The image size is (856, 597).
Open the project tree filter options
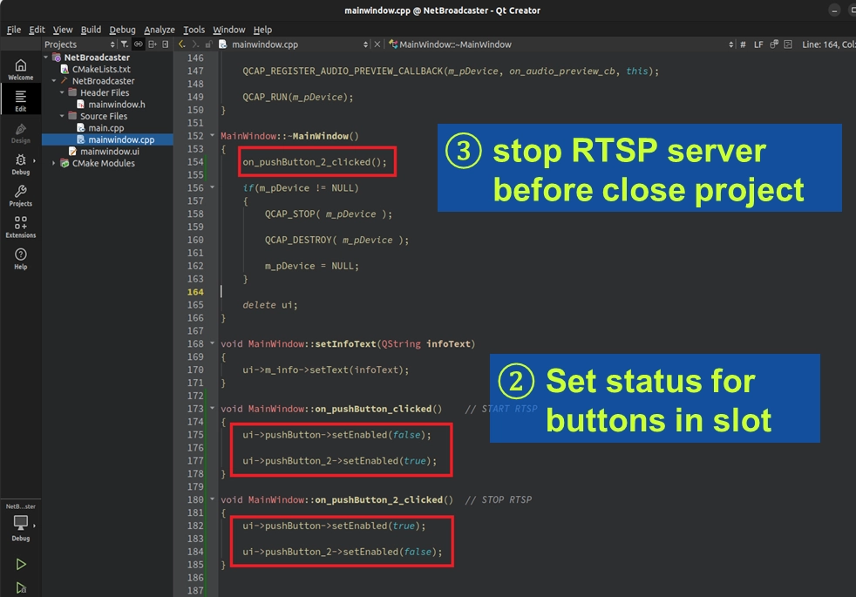pyautogui.click(x=125, y=44)
